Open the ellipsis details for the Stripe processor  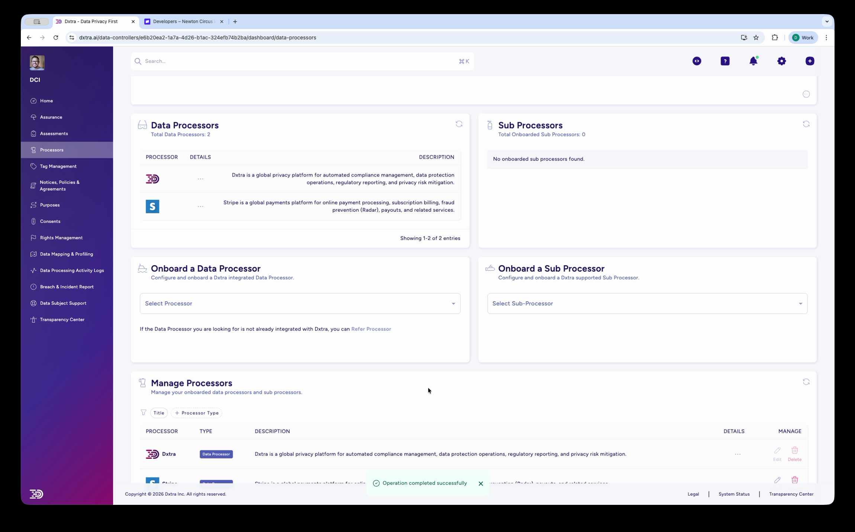click(200, 206)
